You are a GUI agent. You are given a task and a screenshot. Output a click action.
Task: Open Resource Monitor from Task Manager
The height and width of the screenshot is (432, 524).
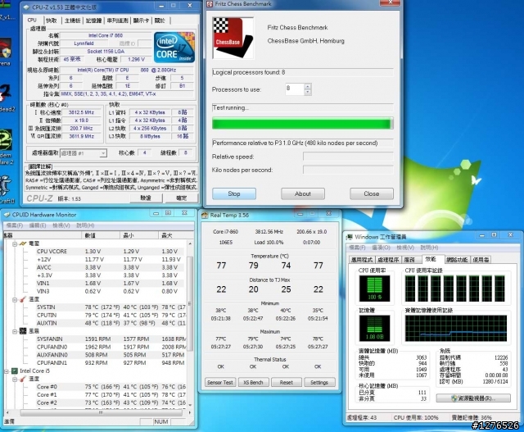[x=473, y=398]
